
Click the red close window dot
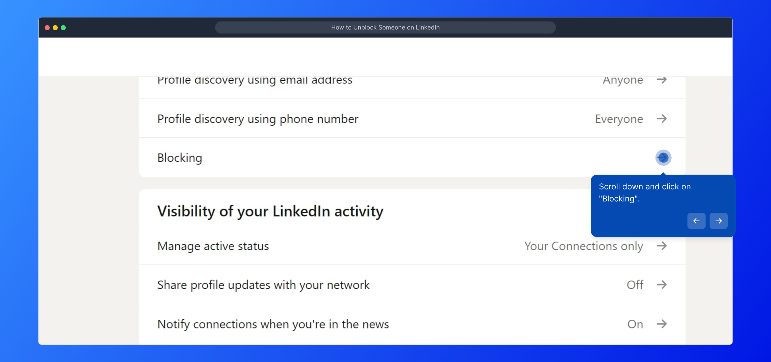pos(47,27)
